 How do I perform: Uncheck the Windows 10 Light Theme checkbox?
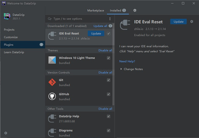click(x=109, y=58)
